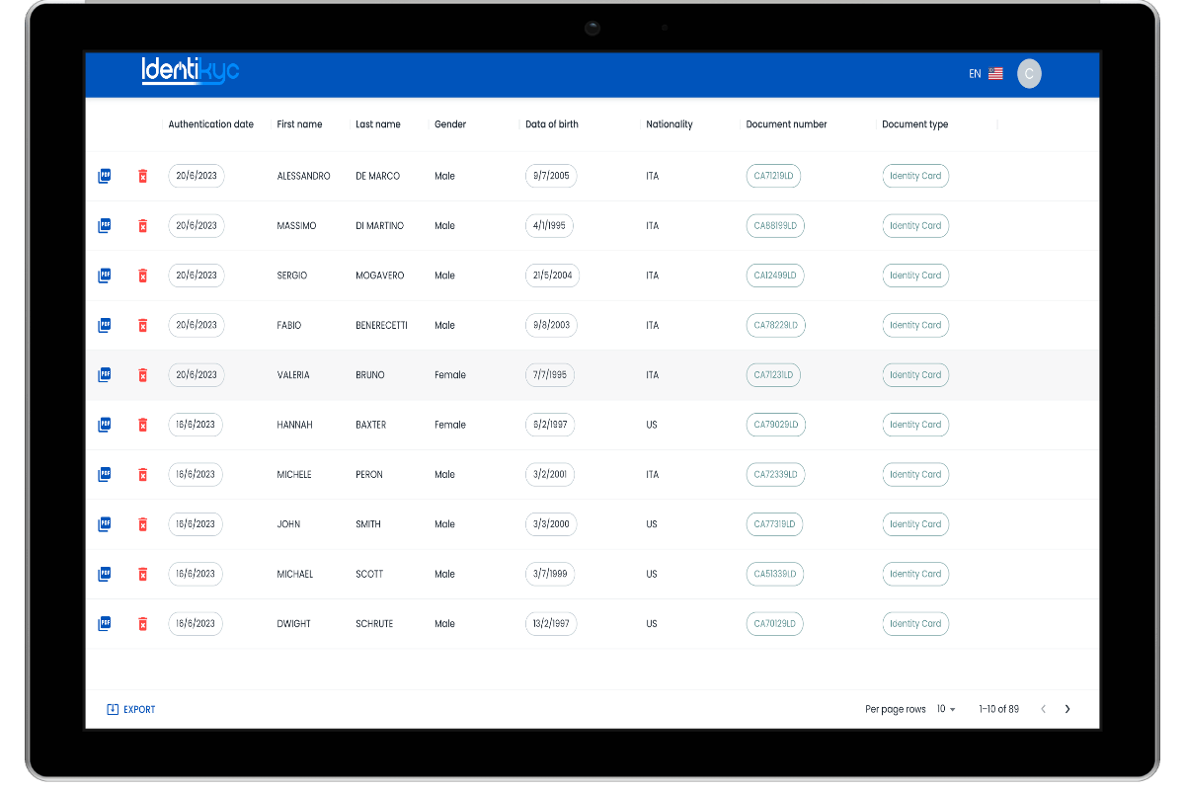The height and width of the screenshot is (790, 1185).
Task: Click the Nationality column header
Action: 670,124
